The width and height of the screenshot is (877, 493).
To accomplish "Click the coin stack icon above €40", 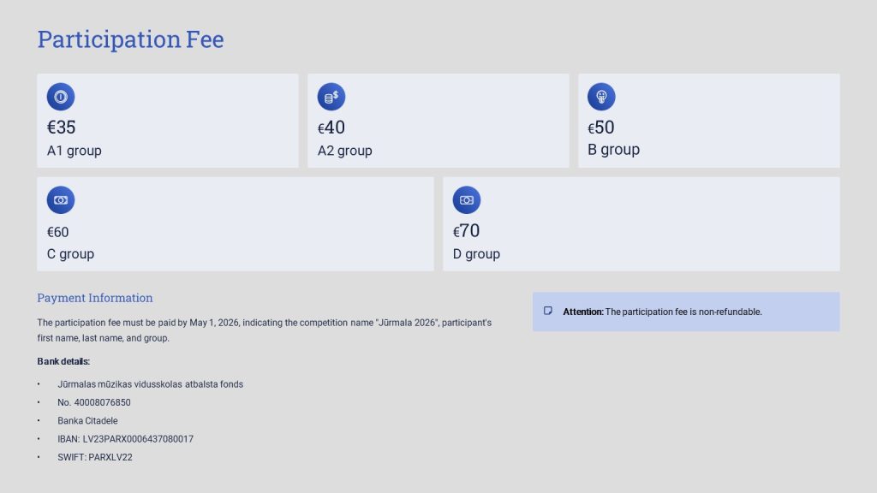I will tap(331, 97).
